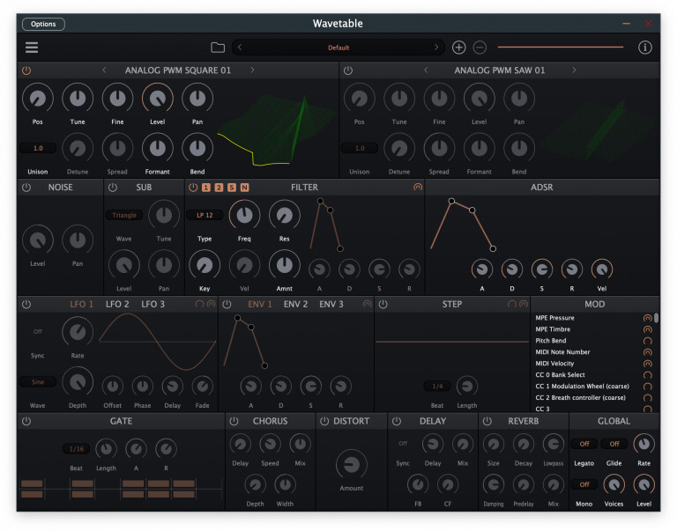Click the minus icon beside the plus
The width and height of the screenshot is (677, 531).
click(x=480, y=48)
